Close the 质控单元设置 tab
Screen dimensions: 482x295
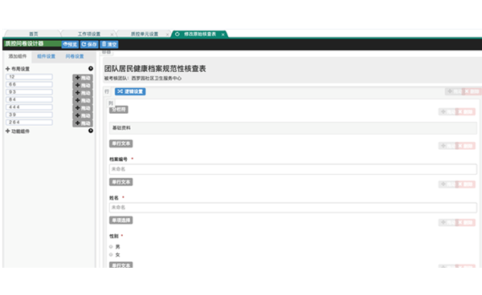(x=167, y=34)
